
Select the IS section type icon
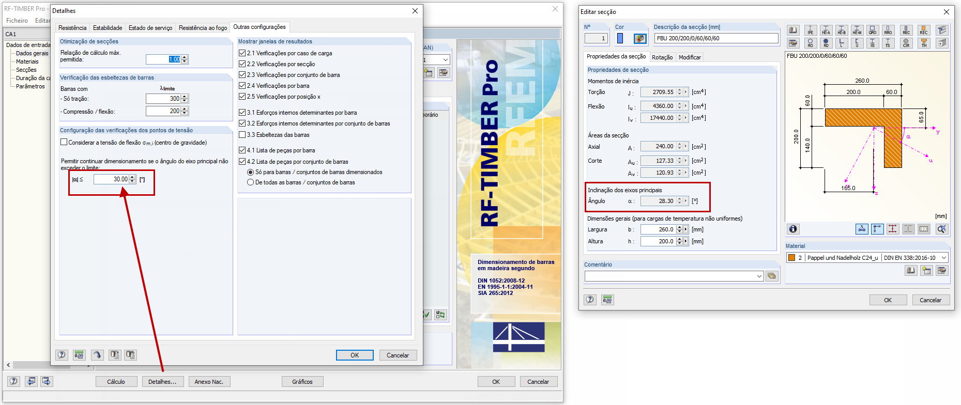pyautogui.click(x=872, y=43)
